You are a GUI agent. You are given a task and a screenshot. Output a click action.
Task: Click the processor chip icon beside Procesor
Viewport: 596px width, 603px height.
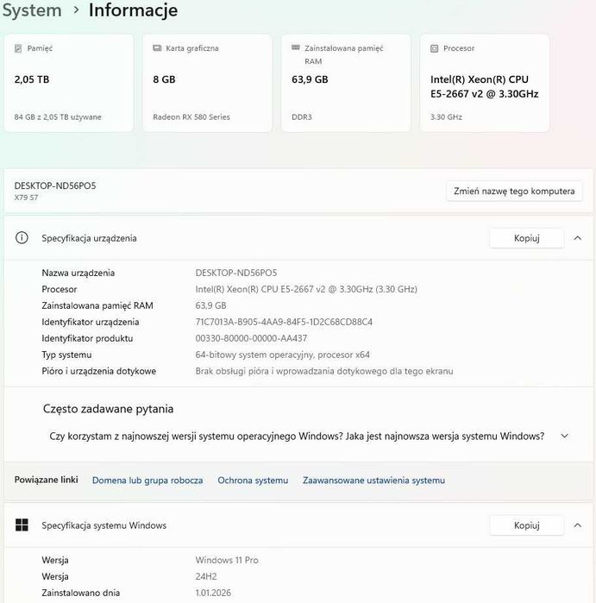coord(434,48)
